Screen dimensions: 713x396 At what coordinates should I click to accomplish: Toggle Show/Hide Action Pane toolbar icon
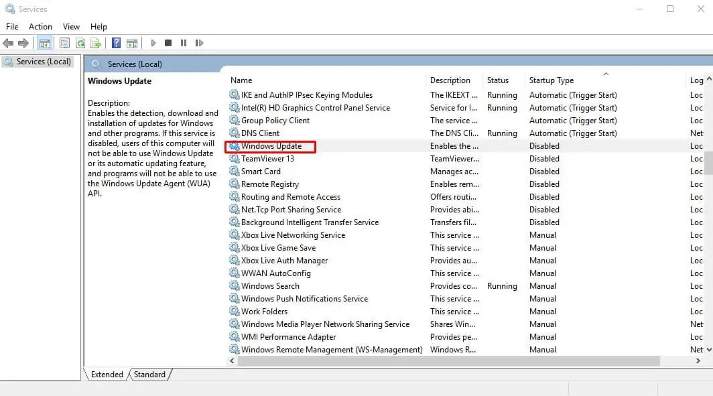[x=132, y=43]
